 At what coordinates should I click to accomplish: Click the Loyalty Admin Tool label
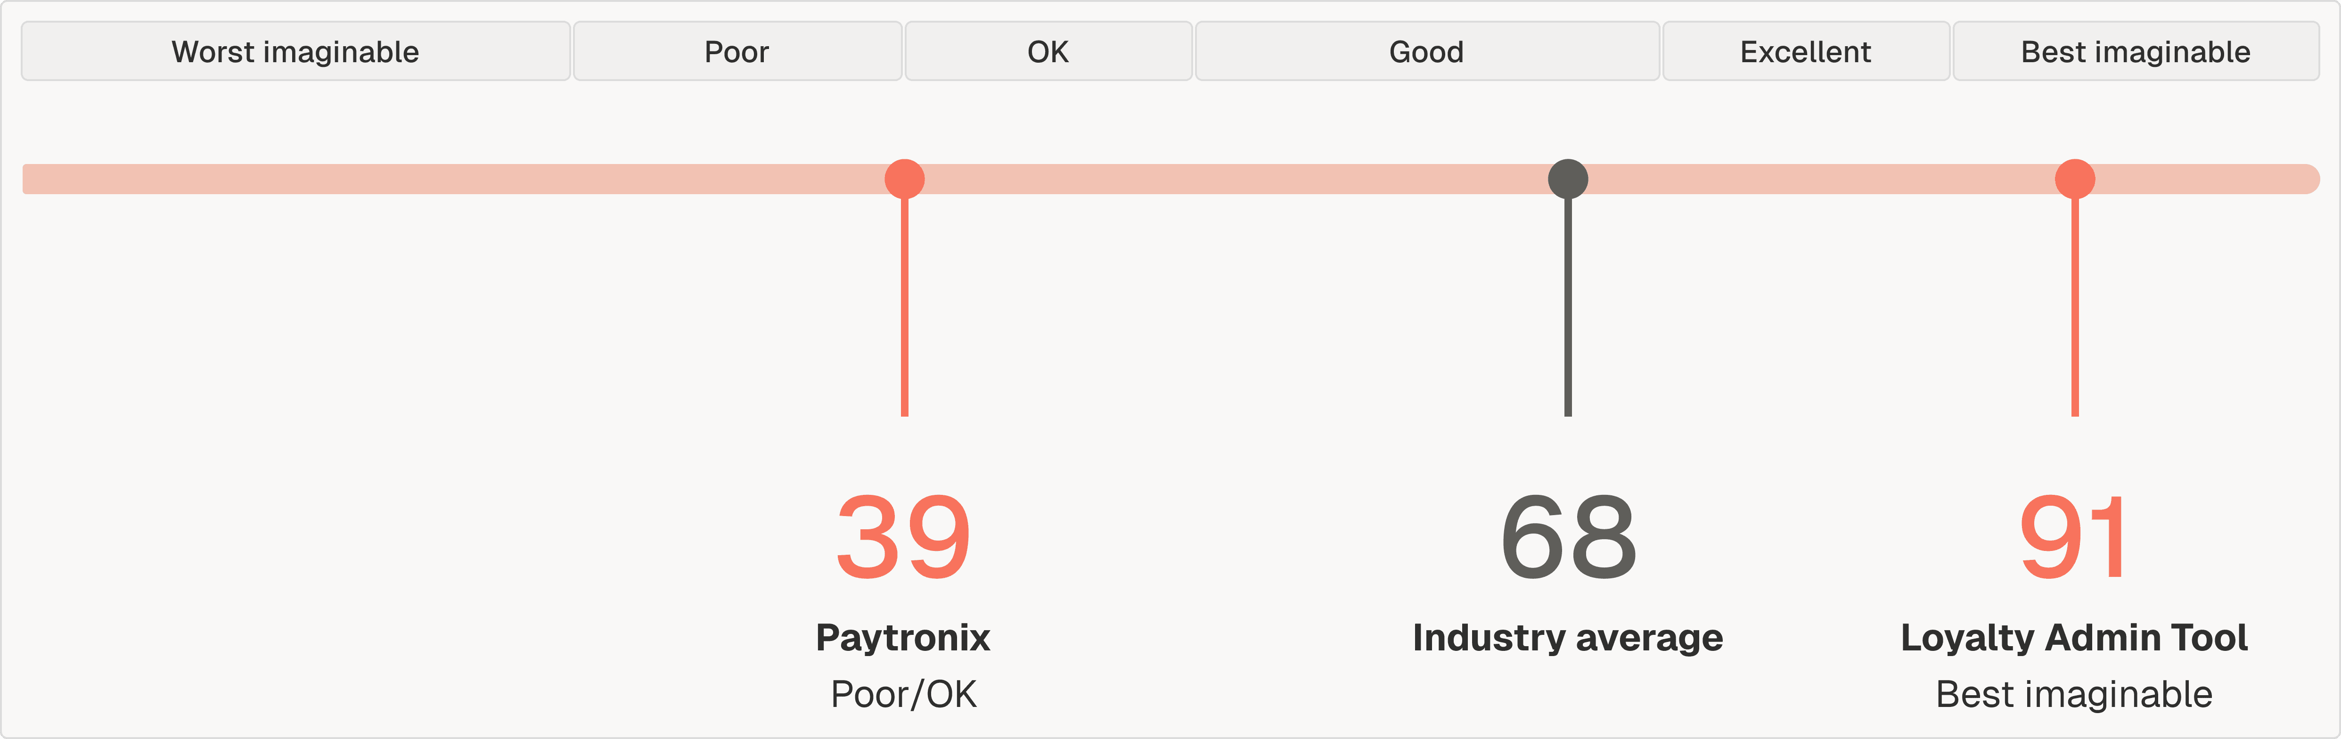(x=2074, y=637)
